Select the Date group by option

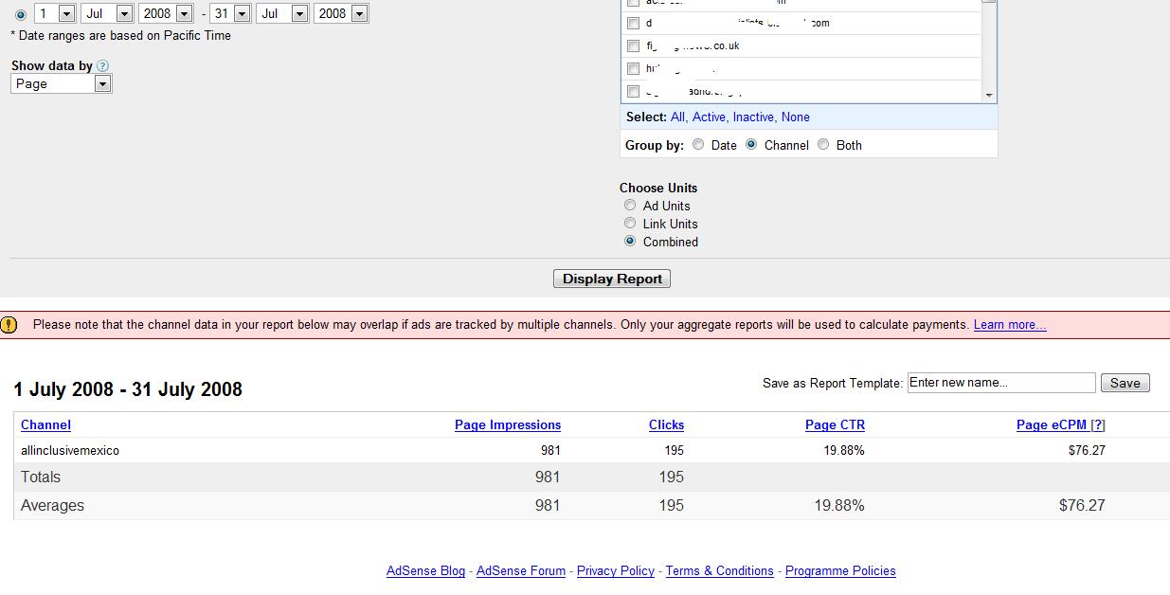click(698, 145)
